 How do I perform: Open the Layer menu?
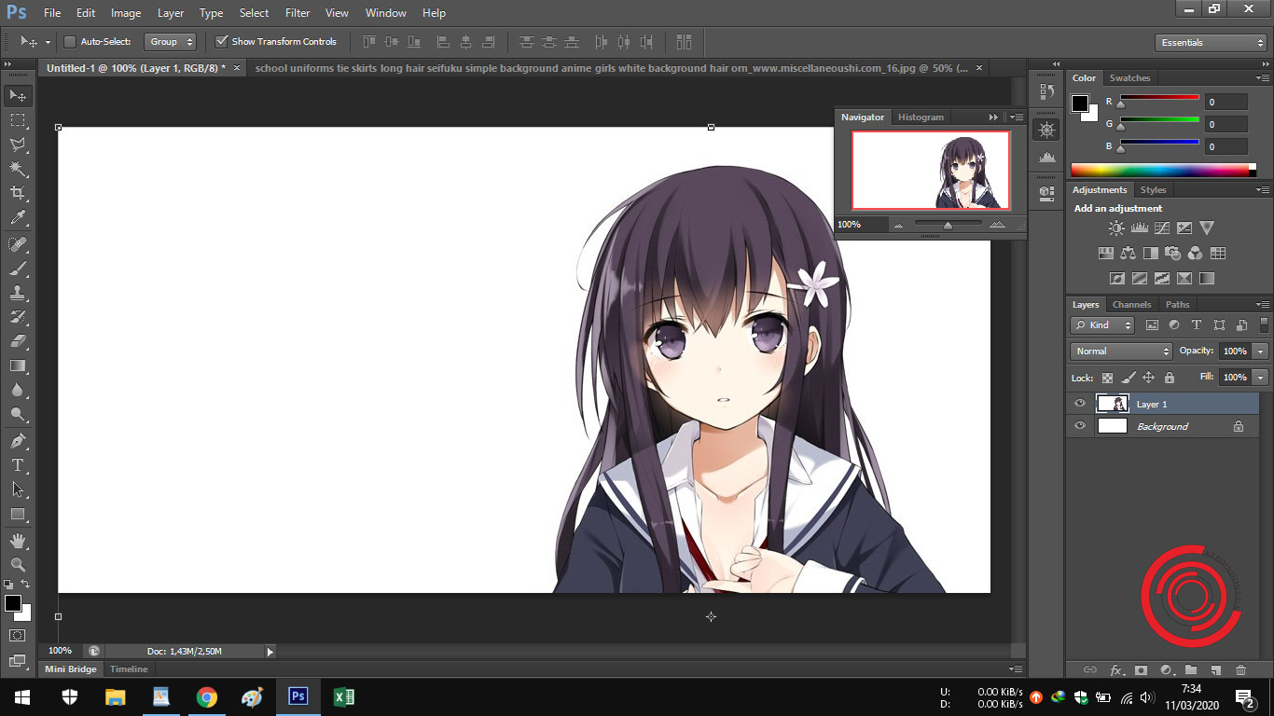point(171,13)
